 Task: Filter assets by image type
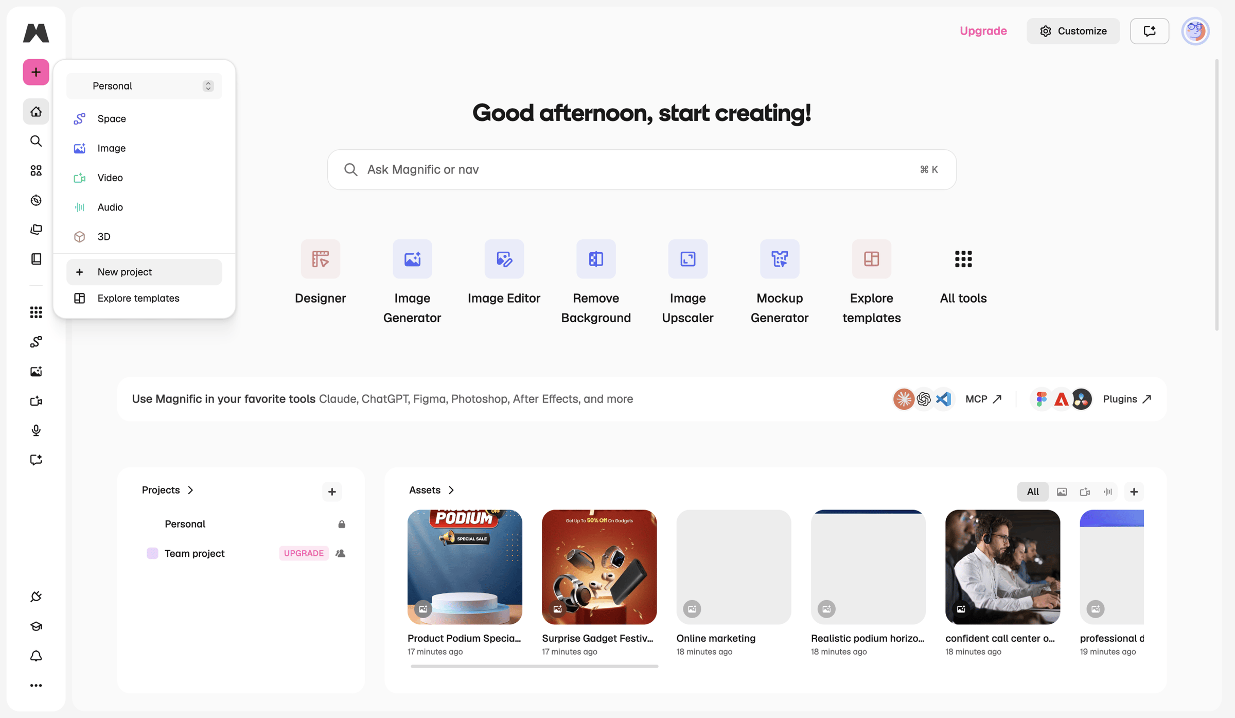pos(1062,492)
